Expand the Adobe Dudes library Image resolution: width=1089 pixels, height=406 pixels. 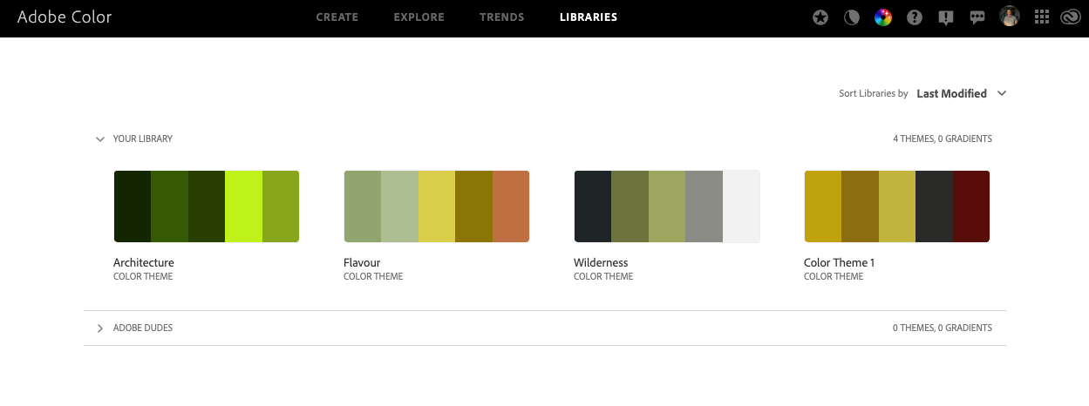click(100, 328)
